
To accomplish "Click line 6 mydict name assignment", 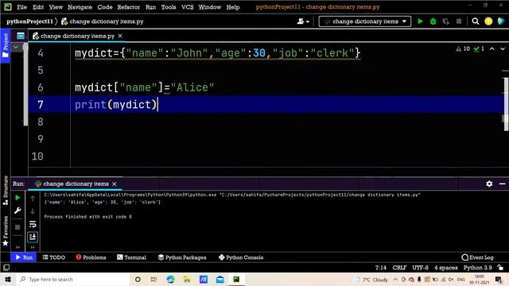I will coord(145,87).
